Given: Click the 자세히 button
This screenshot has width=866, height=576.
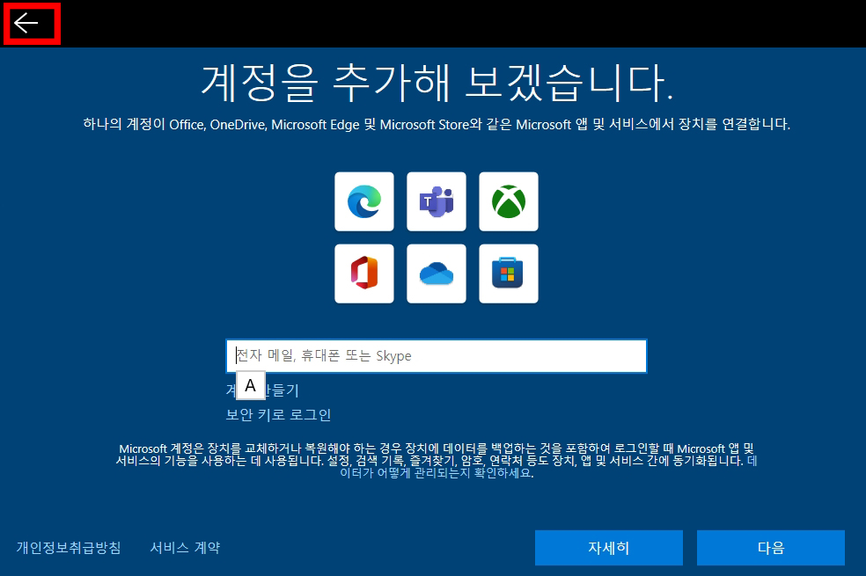Looking at the screenshot, I should (x=609, y=548).
